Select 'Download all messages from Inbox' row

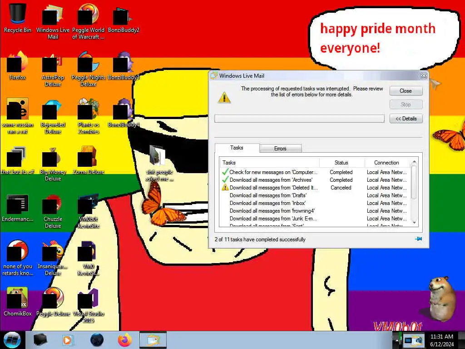(x=315, y=203)
